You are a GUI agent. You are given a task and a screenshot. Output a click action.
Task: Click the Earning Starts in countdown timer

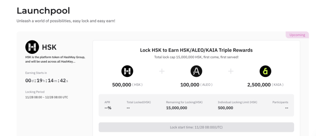tap(46, 81)
